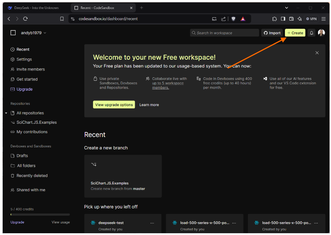Viewport: 331px width, 235px height.
Task: Click the Upgrade link below credits
Action: point(17,222)
